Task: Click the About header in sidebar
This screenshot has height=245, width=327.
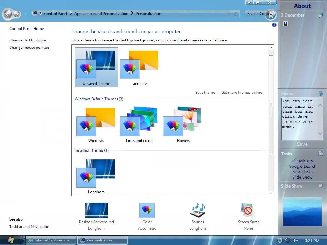Action: (302, 6)
